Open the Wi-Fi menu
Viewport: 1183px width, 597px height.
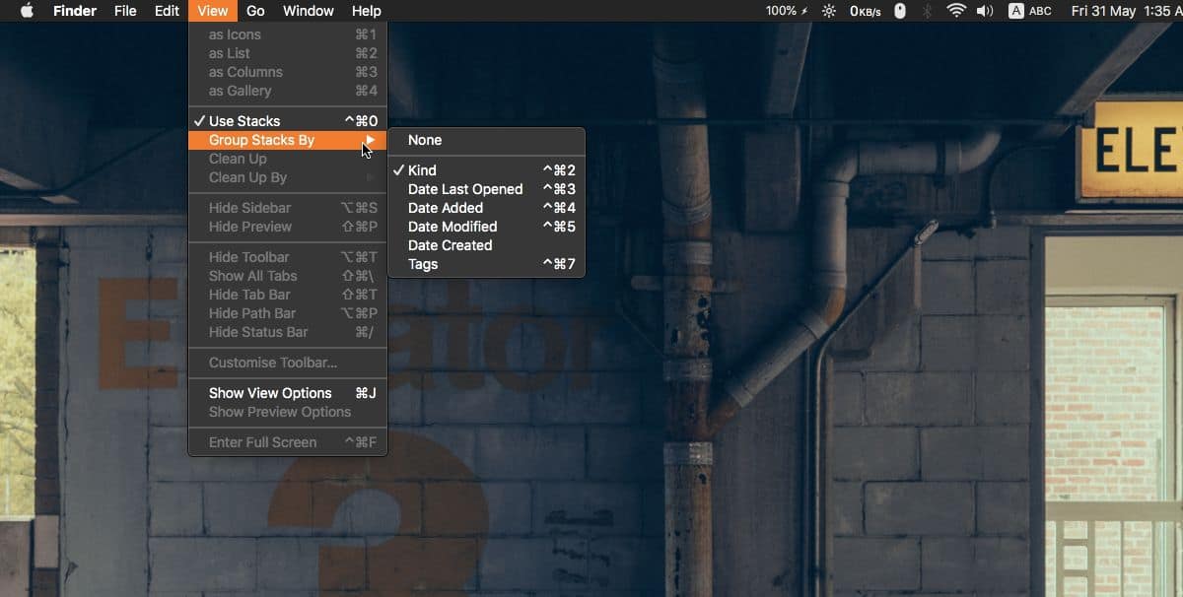pyautogui.click(x=955, y=11)
